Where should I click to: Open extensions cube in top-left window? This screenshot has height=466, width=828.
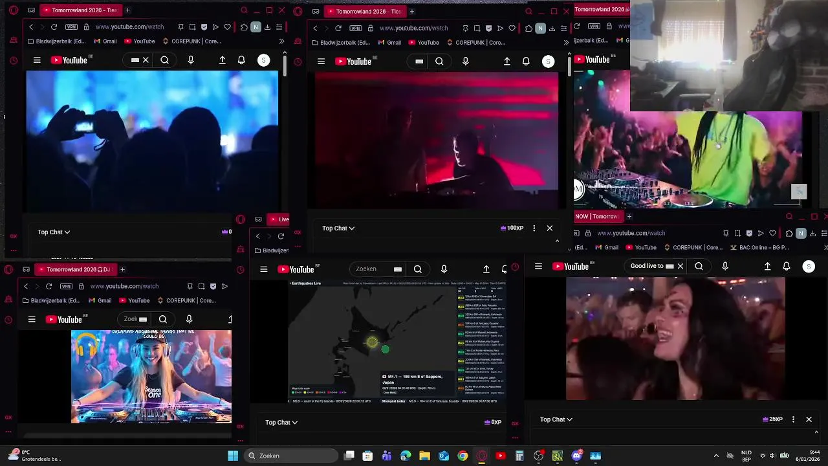(244, 27)
